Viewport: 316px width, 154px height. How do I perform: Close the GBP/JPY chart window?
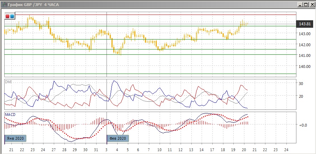[x=311, y=4]
